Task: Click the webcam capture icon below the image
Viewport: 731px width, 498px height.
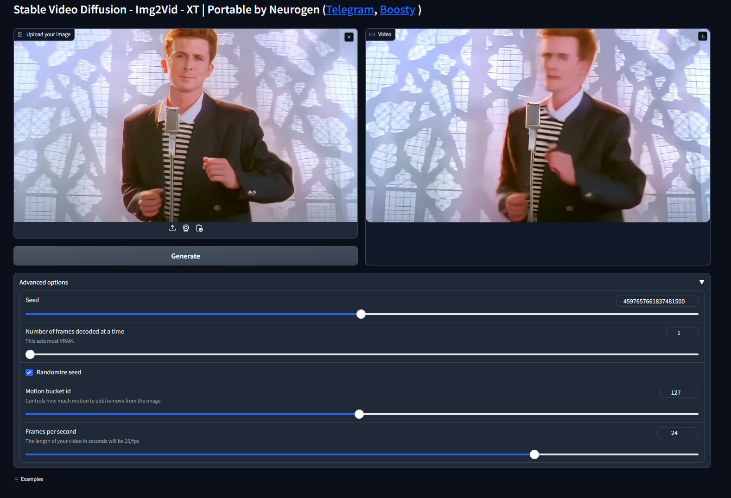Action: click(x=186, y=228)
